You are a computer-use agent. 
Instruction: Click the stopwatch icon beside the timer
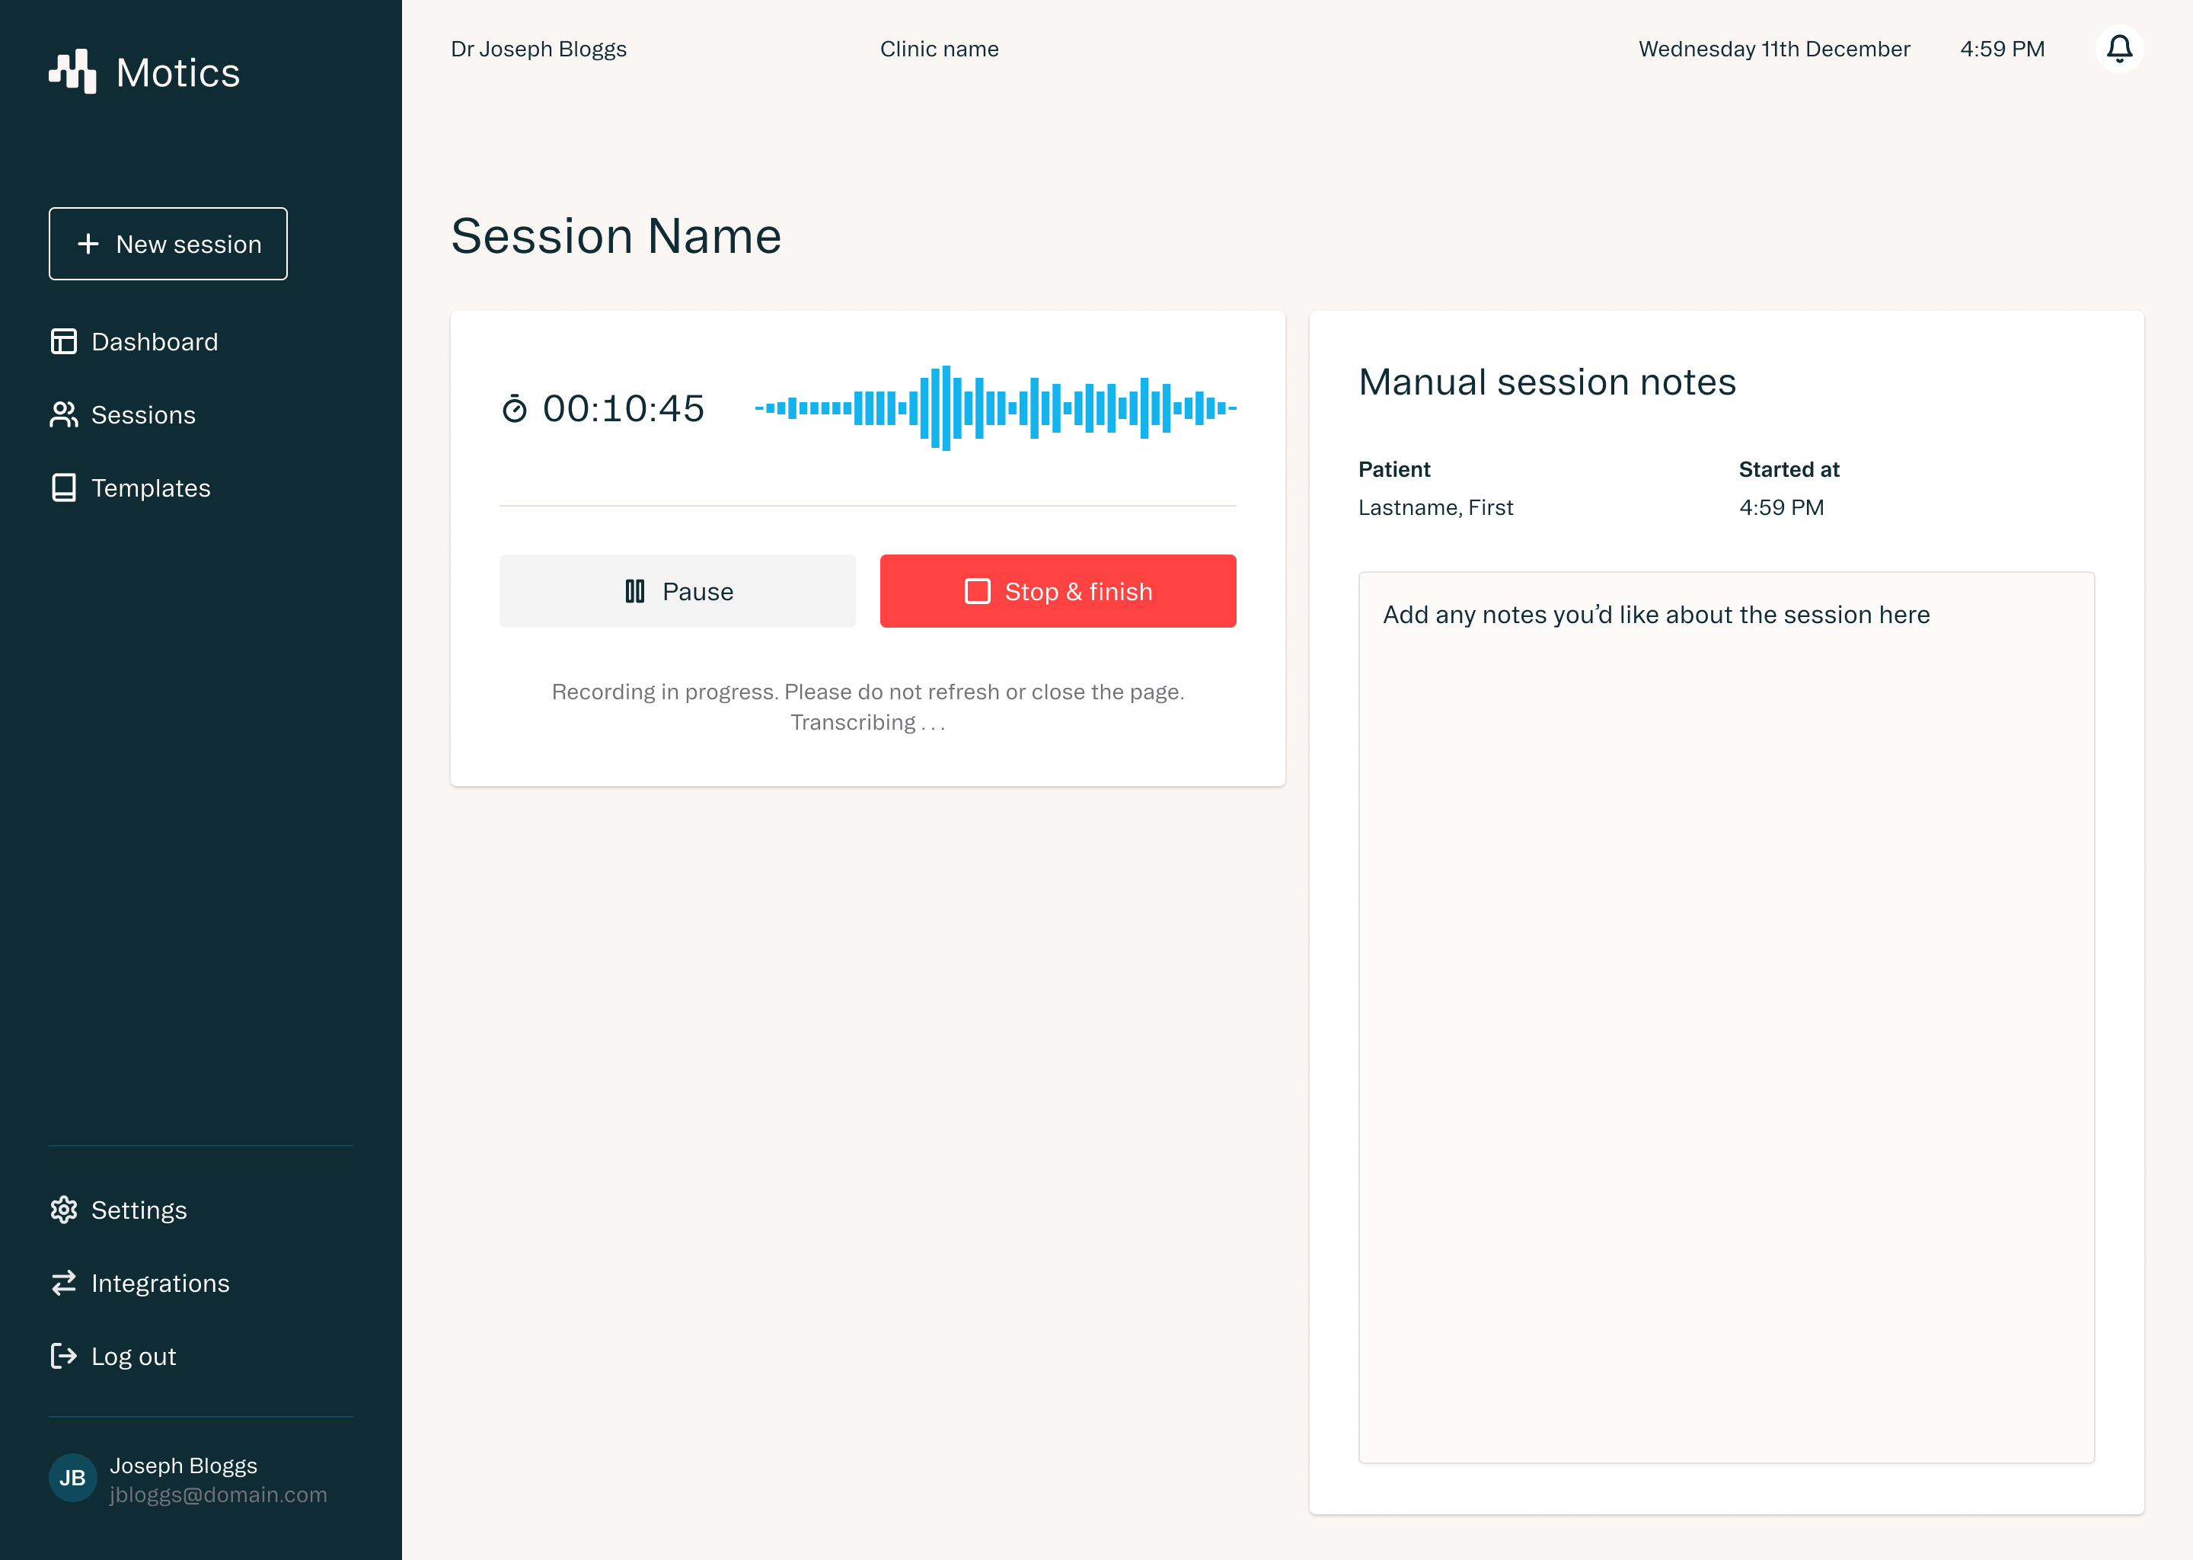pos(515,409)
